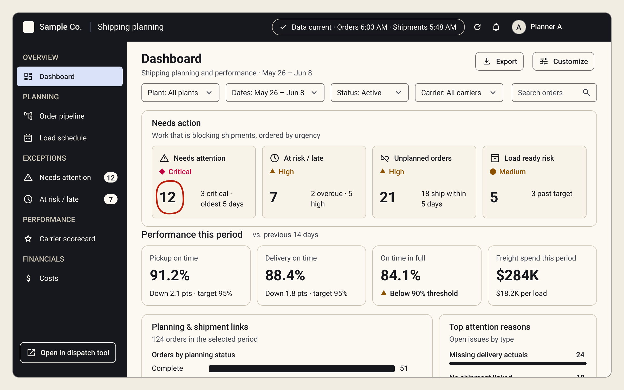Click the Export button
This screenshot has height=390, width=624.
(499, 61)
